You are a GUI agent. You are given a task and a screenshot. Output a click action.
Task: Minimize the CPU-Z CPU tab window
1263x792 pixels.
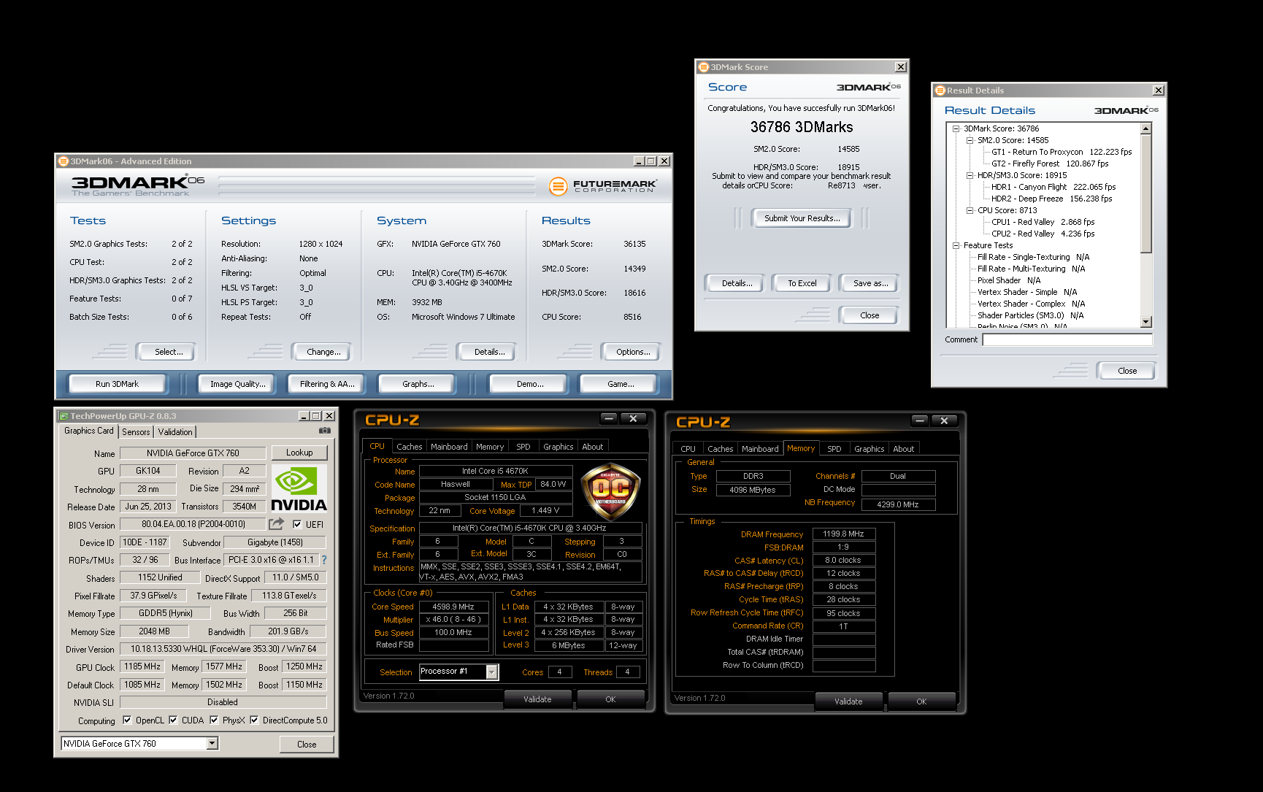609,418
